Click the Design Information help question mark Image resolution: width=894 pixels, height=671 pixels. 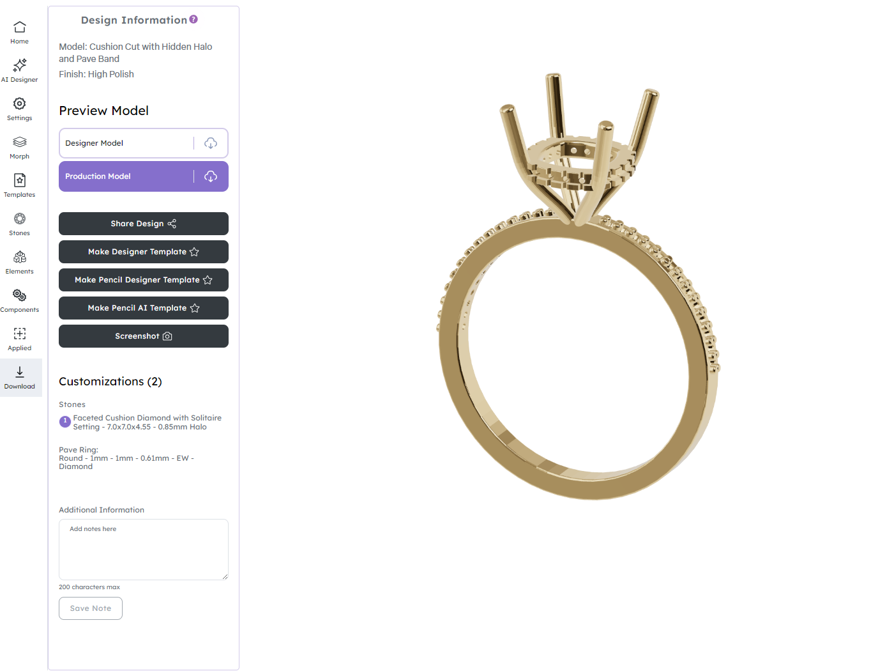193,19
